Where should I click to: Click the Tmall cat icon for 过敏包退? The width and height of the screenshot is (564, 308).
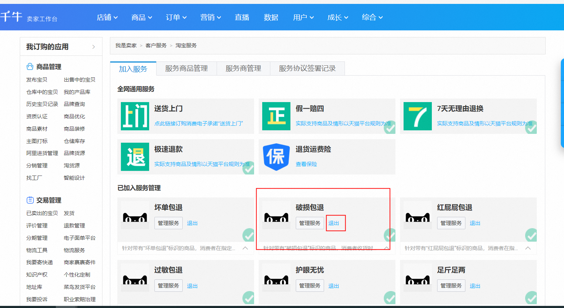coord(135,278)
